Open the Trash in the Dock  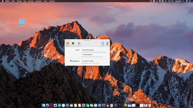[150, 105]
